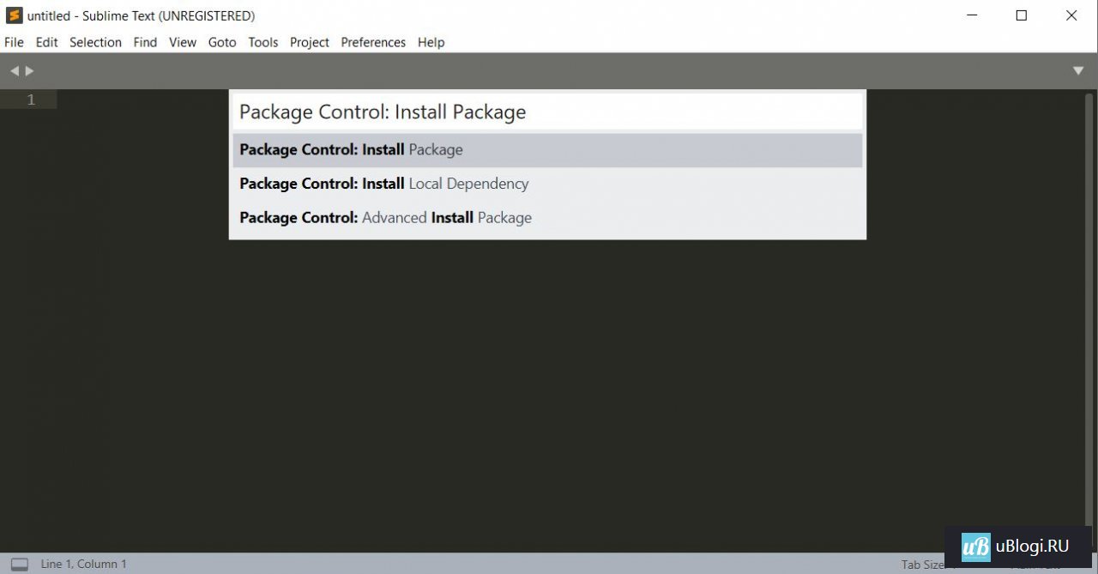Open the Tab Size selector in status bar
Screen dimensions: 1098x574
(923, 565)
